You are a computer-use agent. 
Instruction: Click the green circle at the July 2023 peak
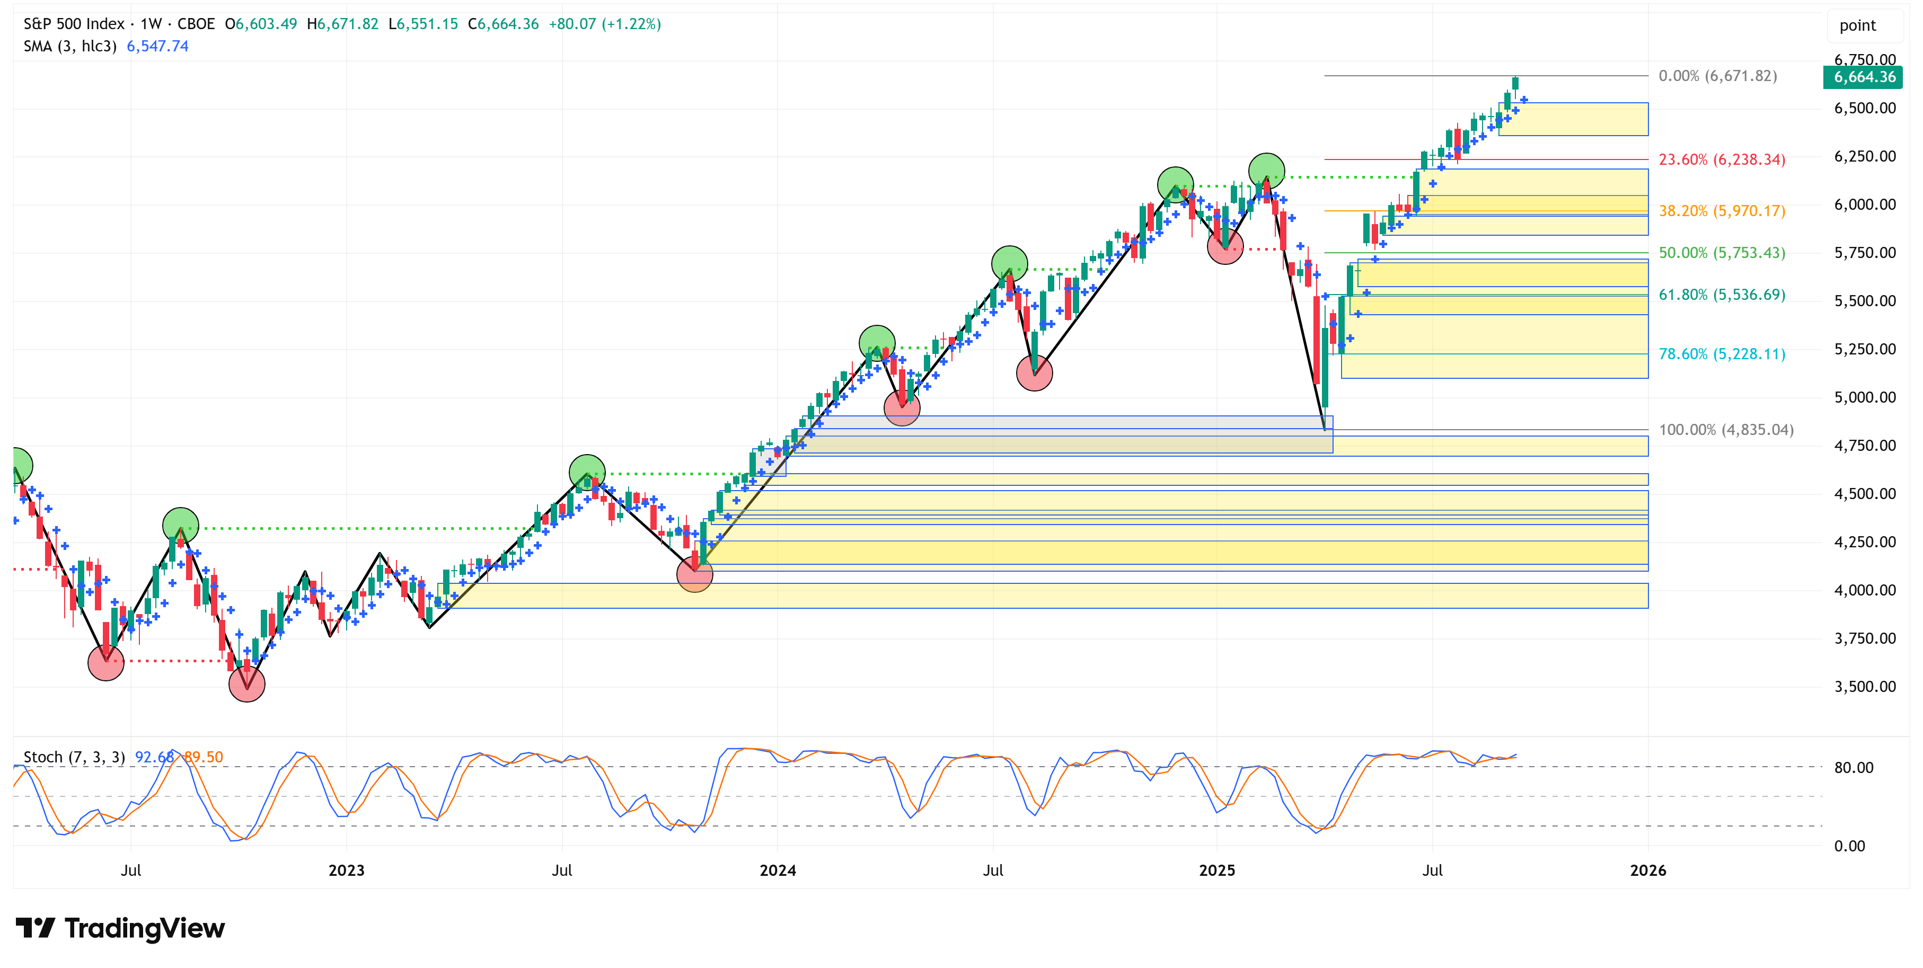(x=587, y=473)
